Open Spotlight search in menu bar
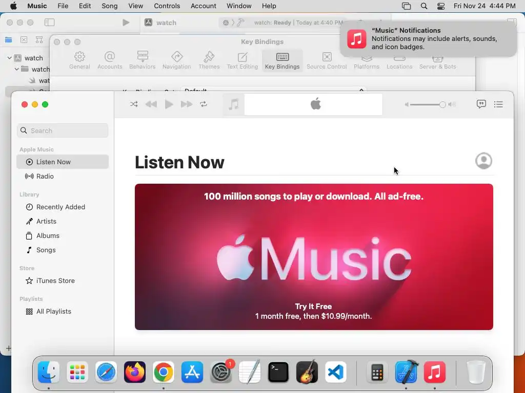This screenshot has width=525, height=393. (424, 6)
